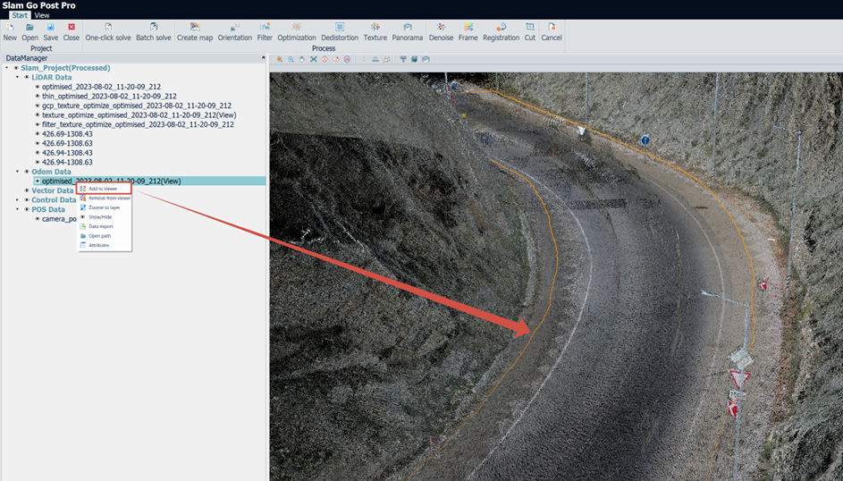The width and height of the screenshot is (843, 481).
Task: Click the One-click solve icon
Action: point(108,27)
